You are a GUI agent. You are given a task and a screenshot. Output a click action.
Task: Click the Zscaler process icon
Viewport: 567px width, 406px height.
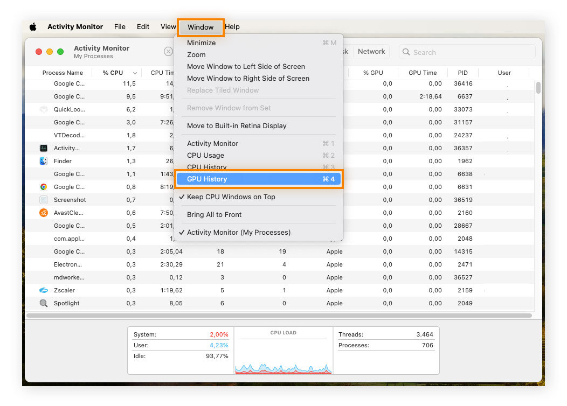(44, 290)
